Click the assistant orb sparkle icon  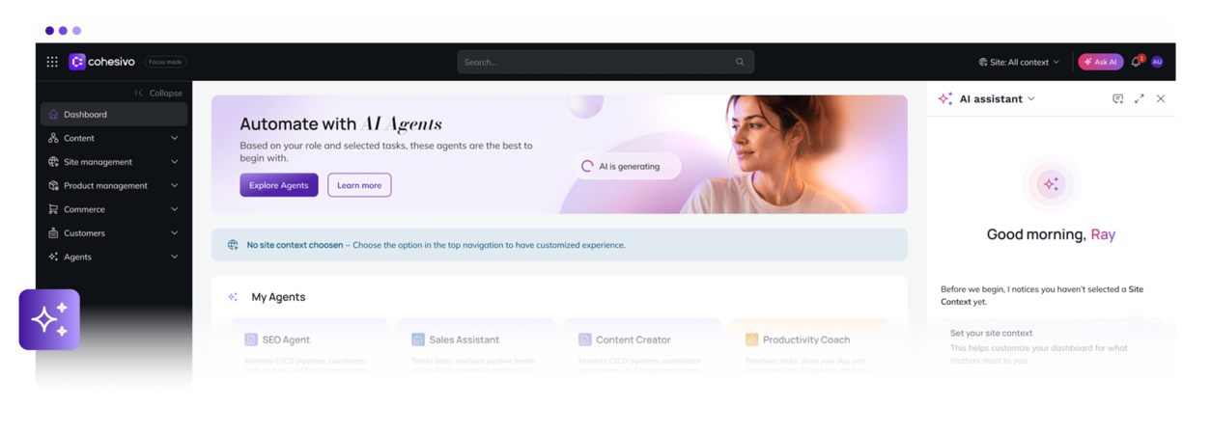1051,183
